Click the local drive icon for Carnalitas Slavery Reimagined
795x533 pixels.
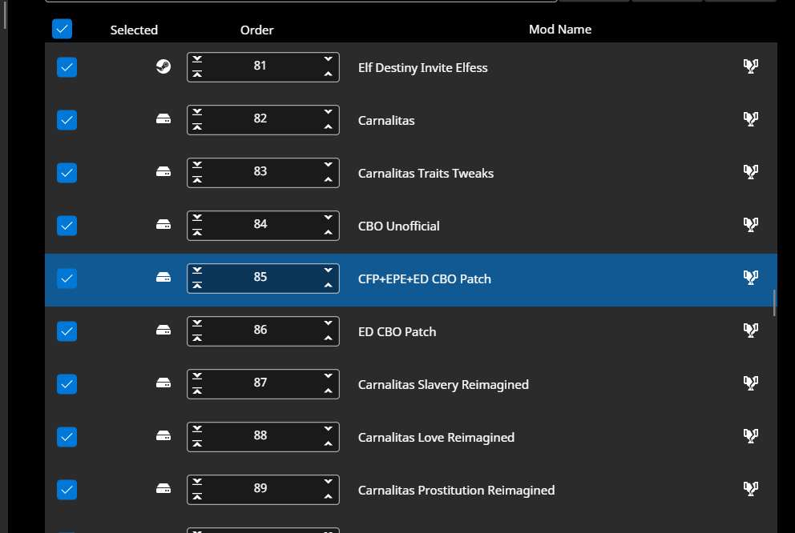pos(163,383)
